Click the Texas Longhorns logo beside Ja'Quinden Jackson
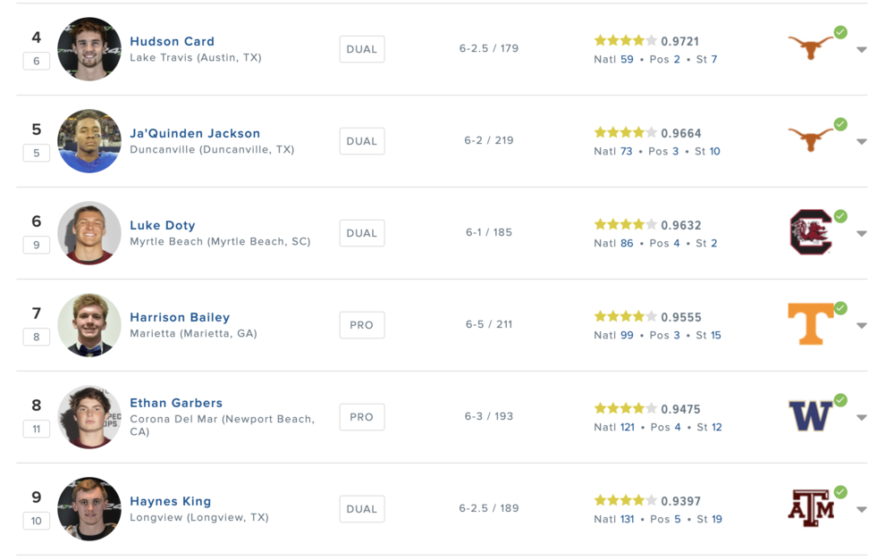This screenshot has width=894, height=560. point(810,140)
